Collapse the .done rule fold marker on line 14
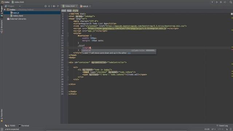The image size is (233, 131). click(68, 45)
